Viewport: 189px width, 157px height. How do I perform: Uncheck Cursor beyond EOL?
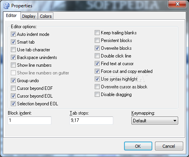tap(13, 96)
